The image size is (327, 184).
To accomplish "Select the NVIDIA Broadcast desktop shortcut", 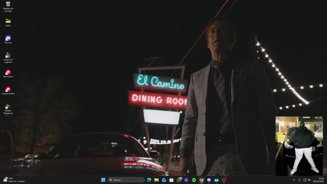I will 8,109.
